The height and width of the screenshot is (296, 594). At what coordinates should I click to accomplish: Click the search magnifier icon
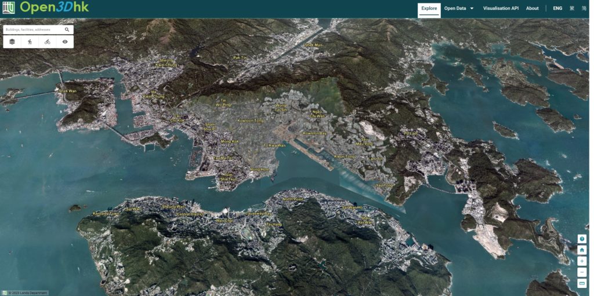67,30
